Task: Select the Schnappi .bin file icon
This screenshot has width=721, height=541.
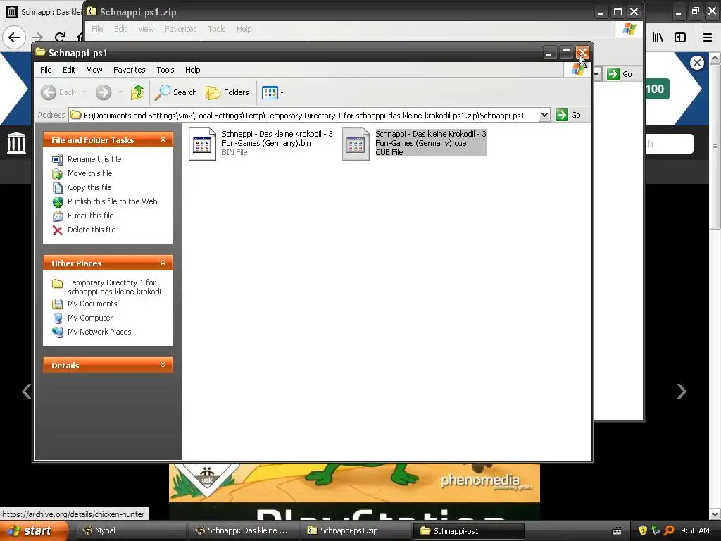Action: [202, 144]
